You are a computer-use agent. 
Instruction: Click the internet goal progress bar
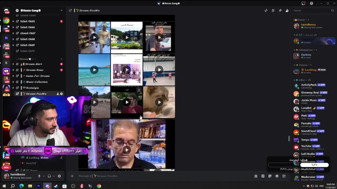click(x=299, y=165)
